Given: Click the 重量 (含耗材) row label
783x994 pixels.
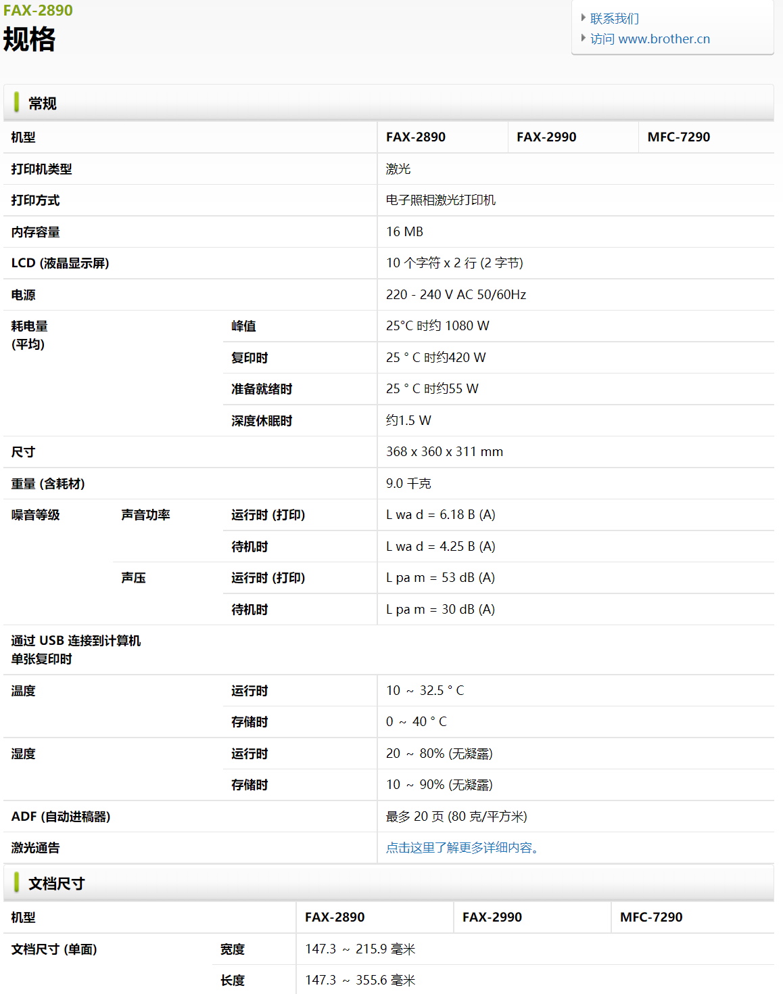Looking at the screenshot, I should click(x=48, y=484).
